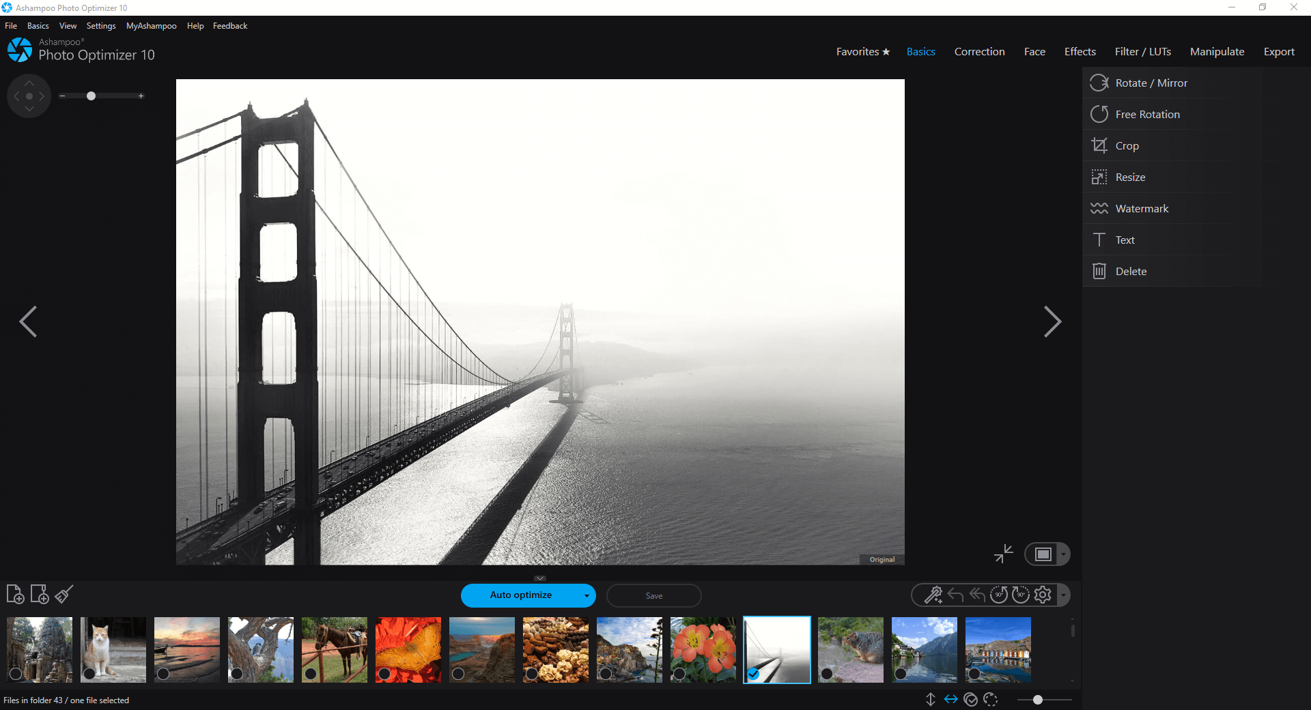The width and height of the screenshot is (1311, 710).
Task: Open the toolbar overflow dropdown next to settings gear
Action: click(1065, 595)
